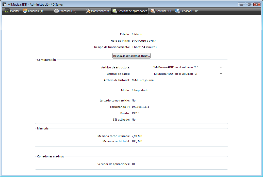Click the Procesos gear icon
263x177 pixels.
[x=56, y=11]
